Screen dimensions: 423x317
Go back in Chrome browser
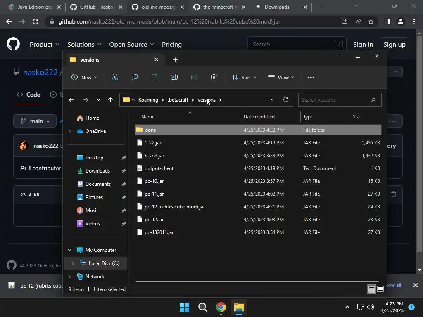pos(9,21)
